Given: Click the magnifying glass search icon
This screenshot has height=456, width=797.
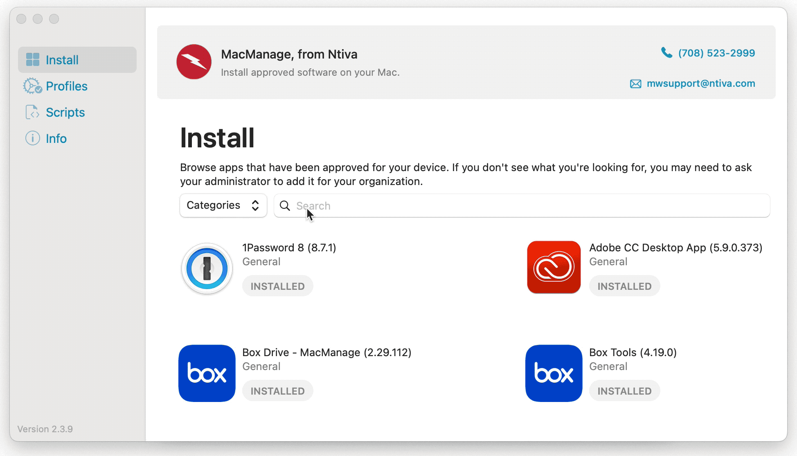Looking at the screenshot, I should [285, 205].
